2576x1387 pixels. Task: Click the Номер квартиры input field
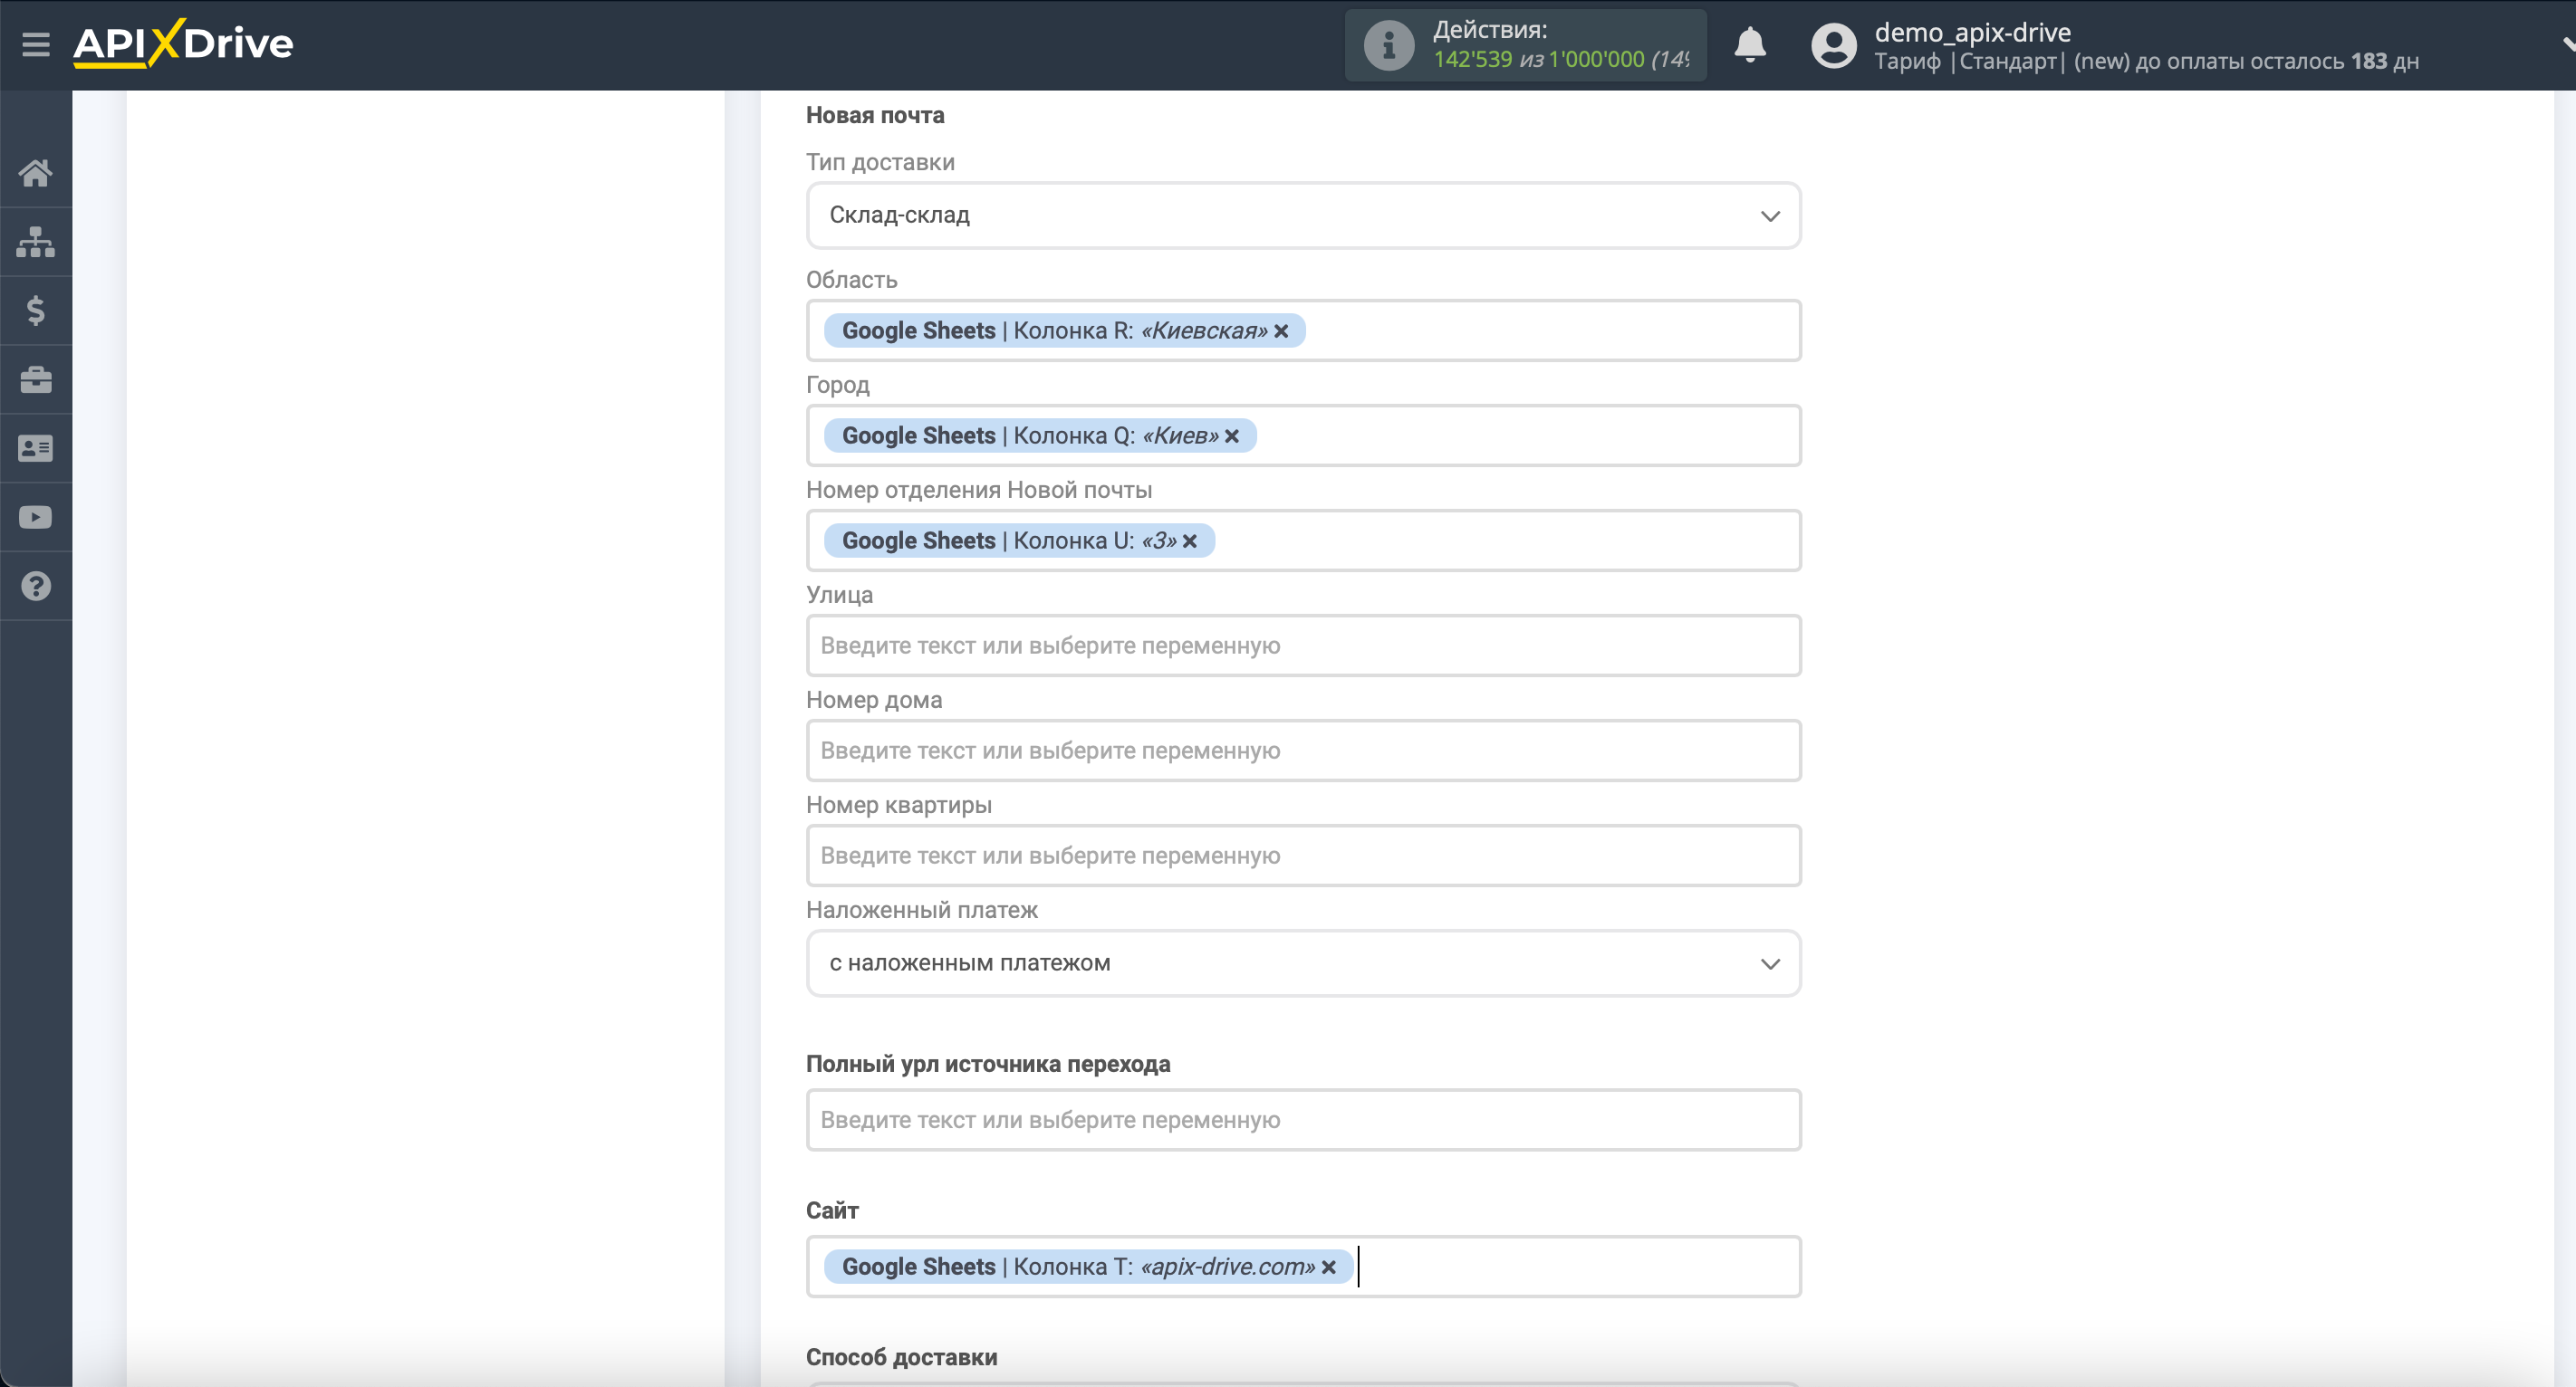(1304, 856)
